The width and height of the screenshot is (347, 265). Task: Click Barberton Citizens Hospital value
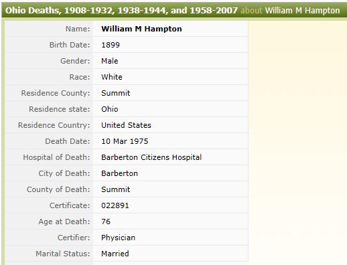(151, 157)
